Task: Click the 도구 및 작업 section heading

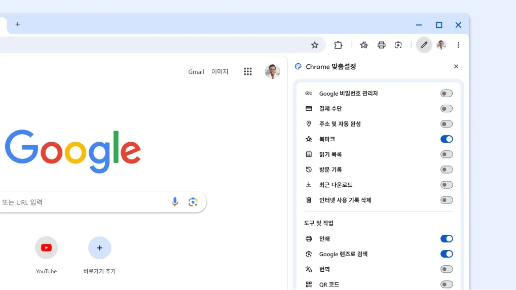Action: tap(318, 223)
